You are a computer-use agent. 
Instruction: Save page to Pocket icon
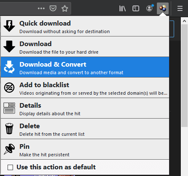53,8
